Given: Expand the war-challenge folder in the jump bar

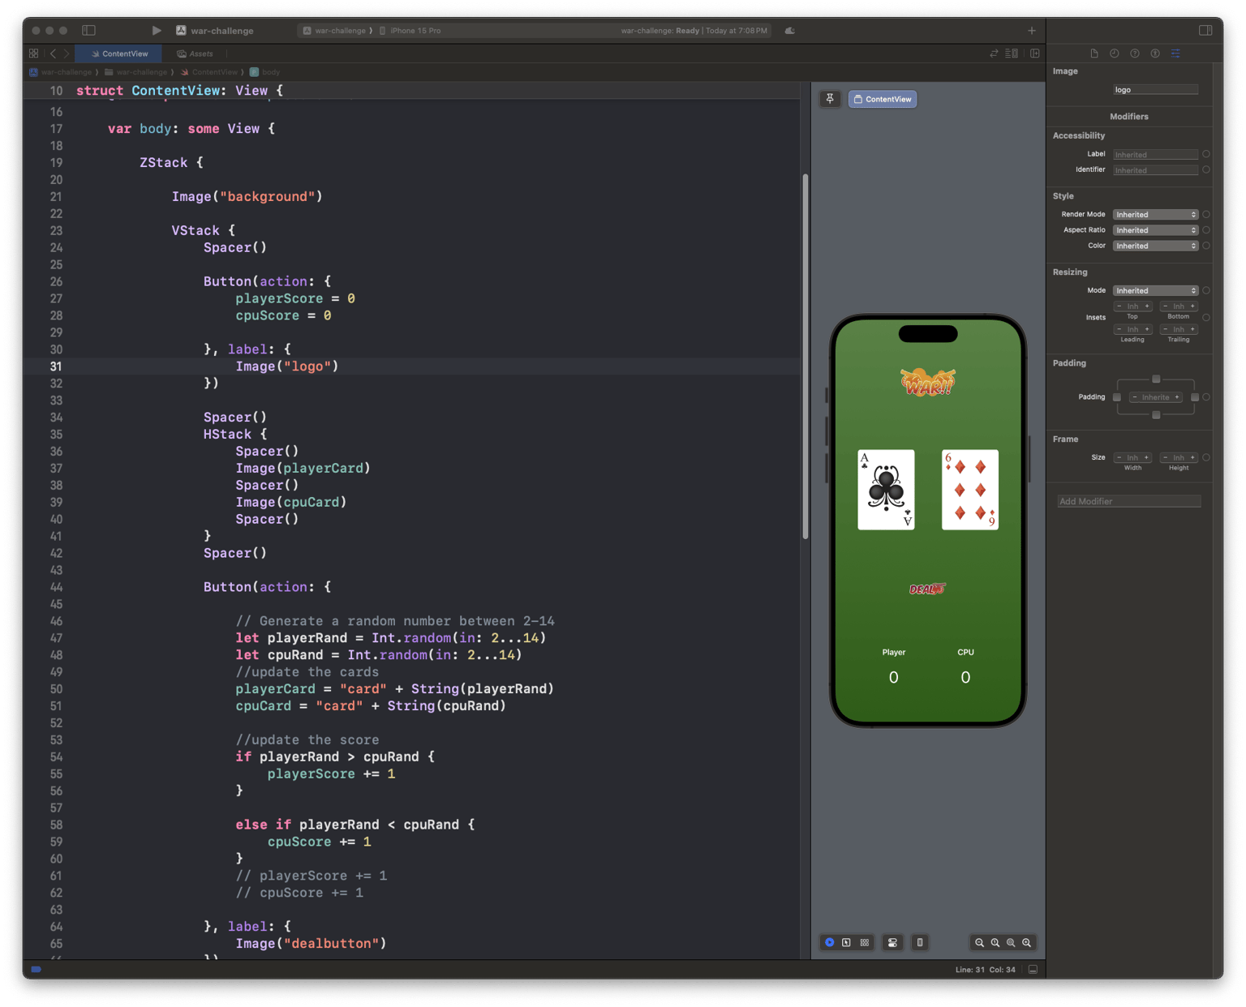Looking at the screenshot, I should point(135,72).
